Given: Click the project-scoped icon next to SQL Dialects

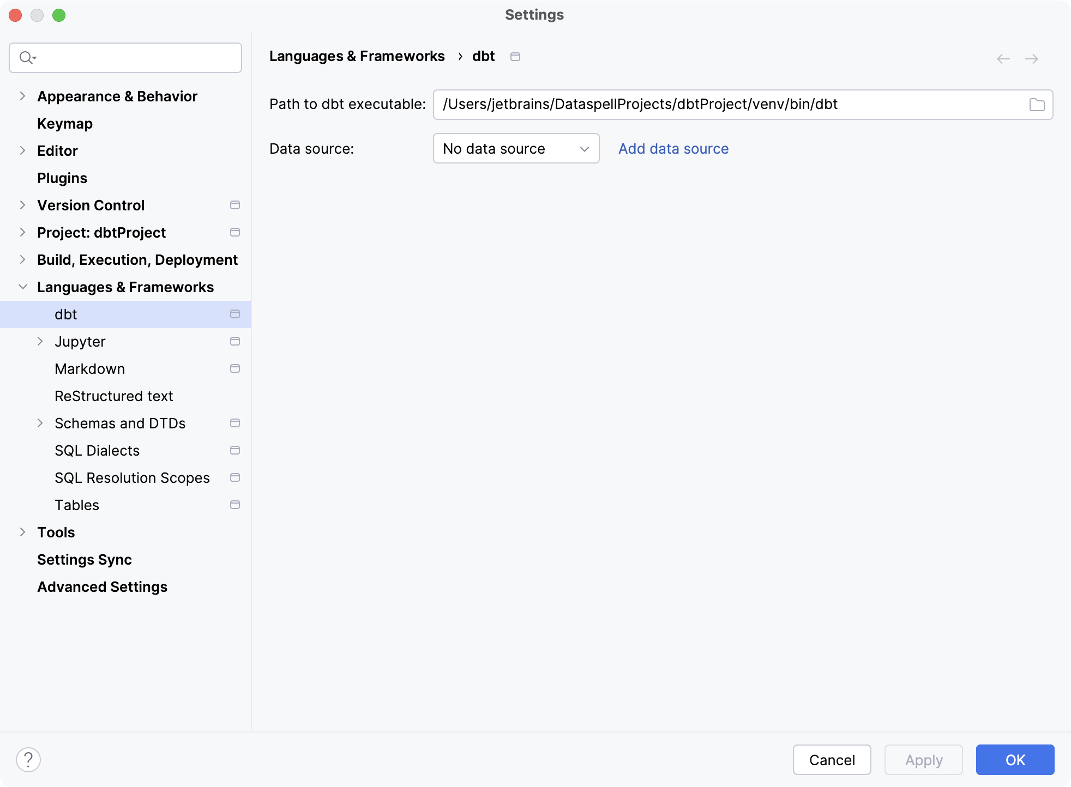Looking at the screenshot, I should click(236, 450).
